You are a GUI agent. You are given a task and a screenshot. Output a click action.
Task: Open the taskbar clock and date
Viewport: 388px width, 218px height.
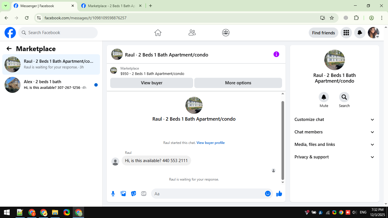377,212
